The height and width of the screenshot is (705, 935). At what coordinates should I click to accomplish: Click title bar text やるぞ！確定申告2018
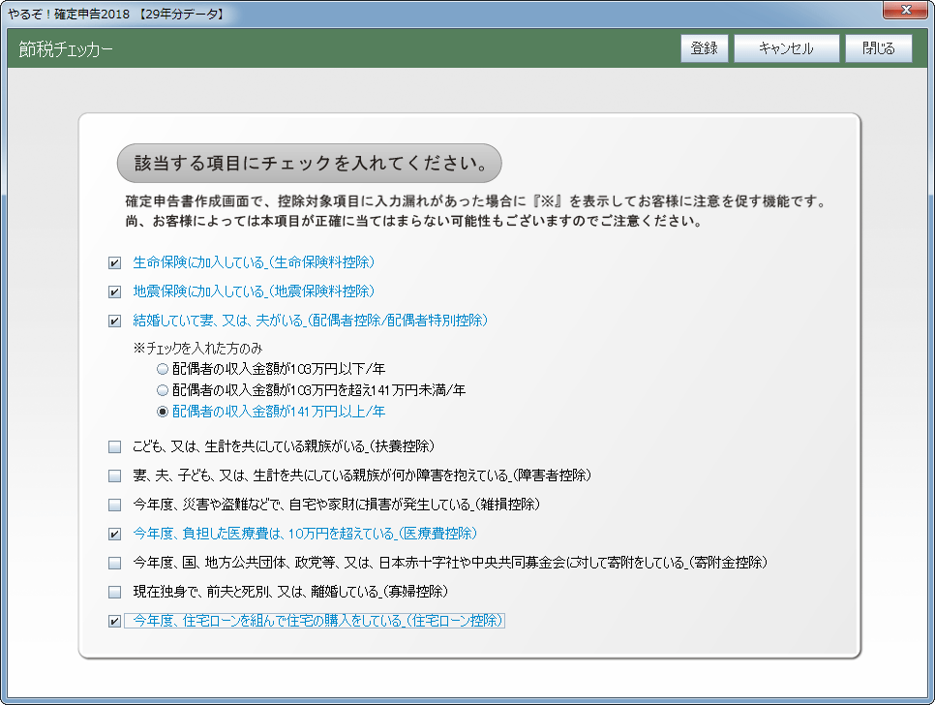click(69, 14)
